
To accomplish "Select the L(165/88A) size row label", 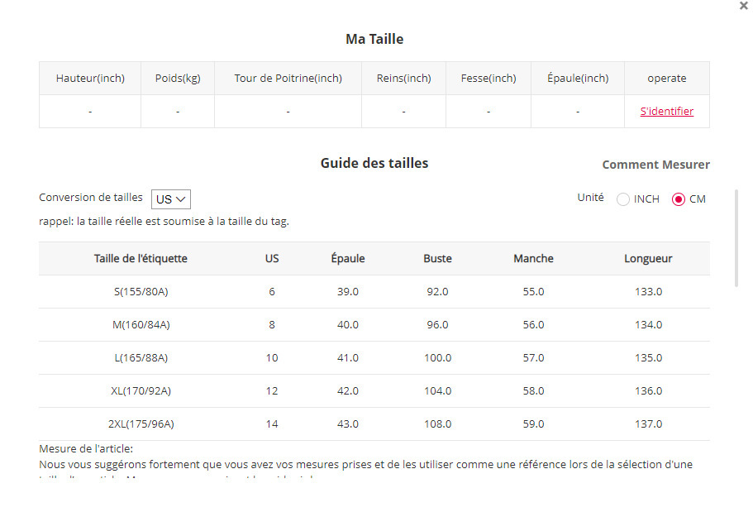I will [x=141, y=358].
